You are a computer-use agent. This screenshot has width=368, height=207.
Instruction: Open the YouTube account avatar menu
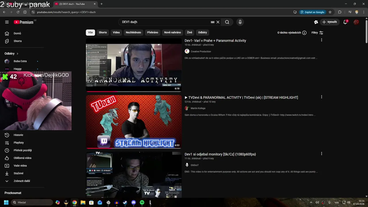tap(356, 22)
